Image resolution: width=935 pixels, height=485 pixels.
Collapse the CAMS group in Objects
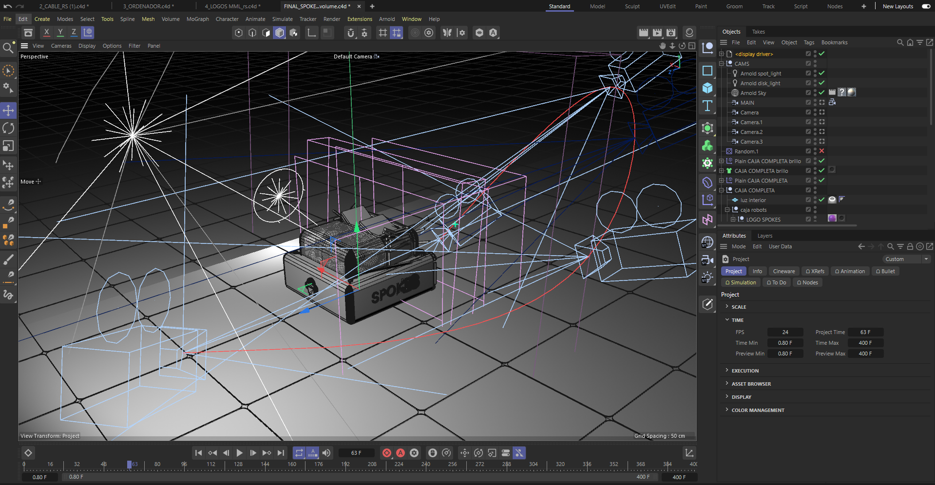pyautogui.click(x=722, y=64)
